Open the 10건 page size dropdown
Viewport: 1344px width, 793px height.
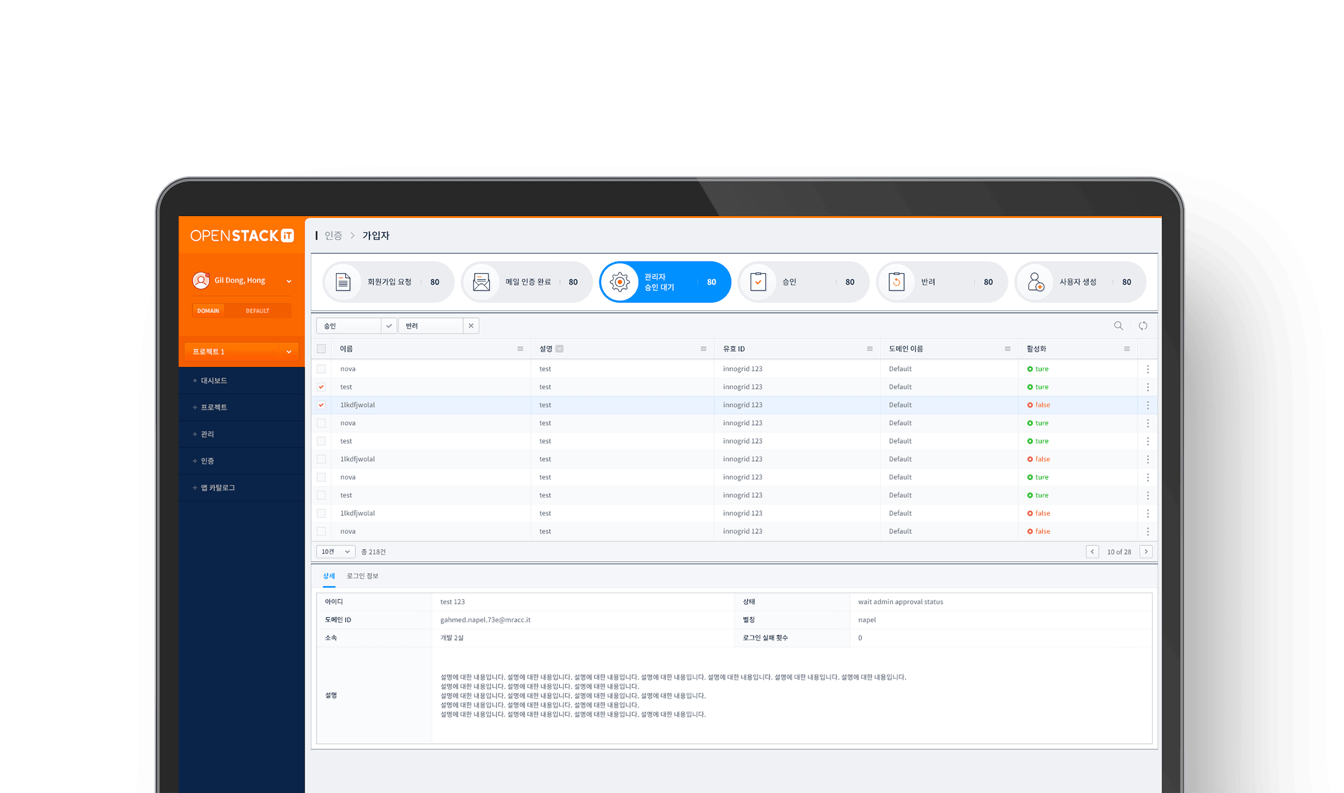pos(335,551)
